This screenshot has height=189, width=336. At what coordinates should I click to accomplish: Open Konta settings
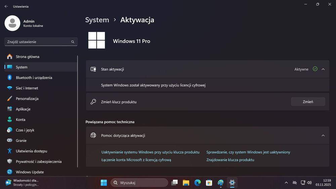pyautogui.click(x=41, y=120)
